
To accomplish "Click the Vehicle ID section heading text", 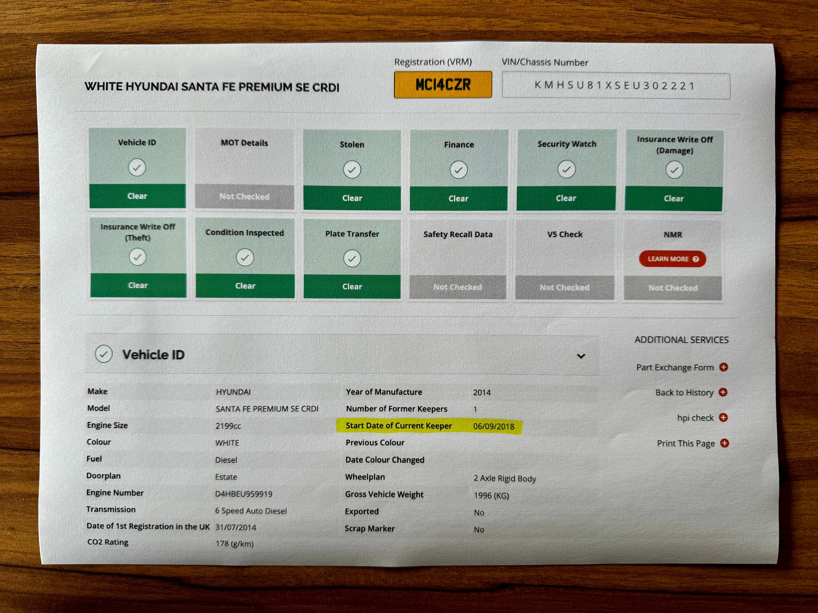I will point(153,355).
